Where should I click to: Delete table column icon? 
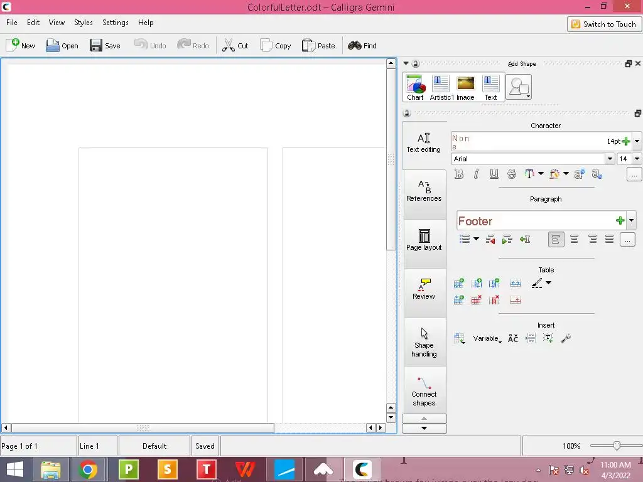[494, 300]
